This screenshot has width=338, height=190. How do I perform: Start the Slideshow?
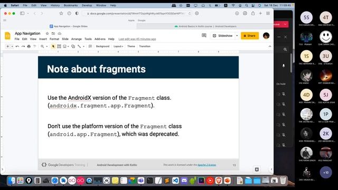point(223,36)
